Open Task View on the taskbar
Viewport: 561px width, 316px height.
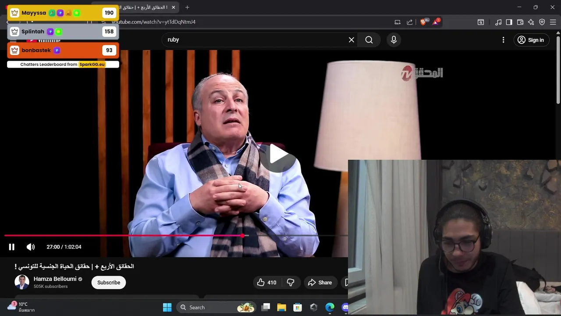pyautogui.click(x=266, y=308)
